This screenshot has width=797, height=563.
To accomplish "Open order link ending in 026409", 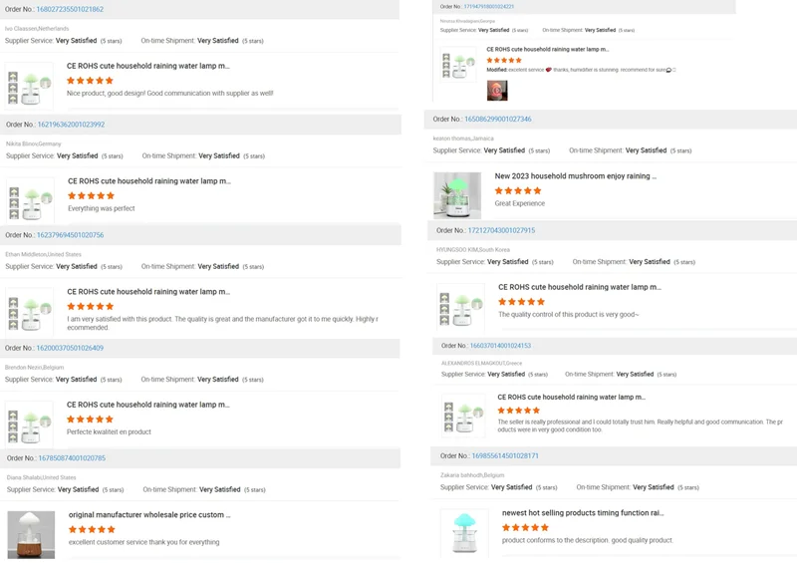I will pyautogui.click(x=70, y=348).
